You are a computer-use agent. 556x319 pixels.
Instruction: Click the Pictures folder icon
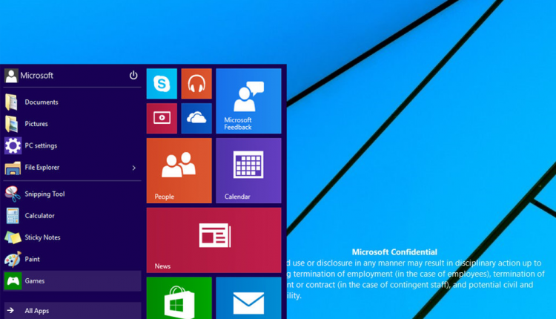coord(12,124)
